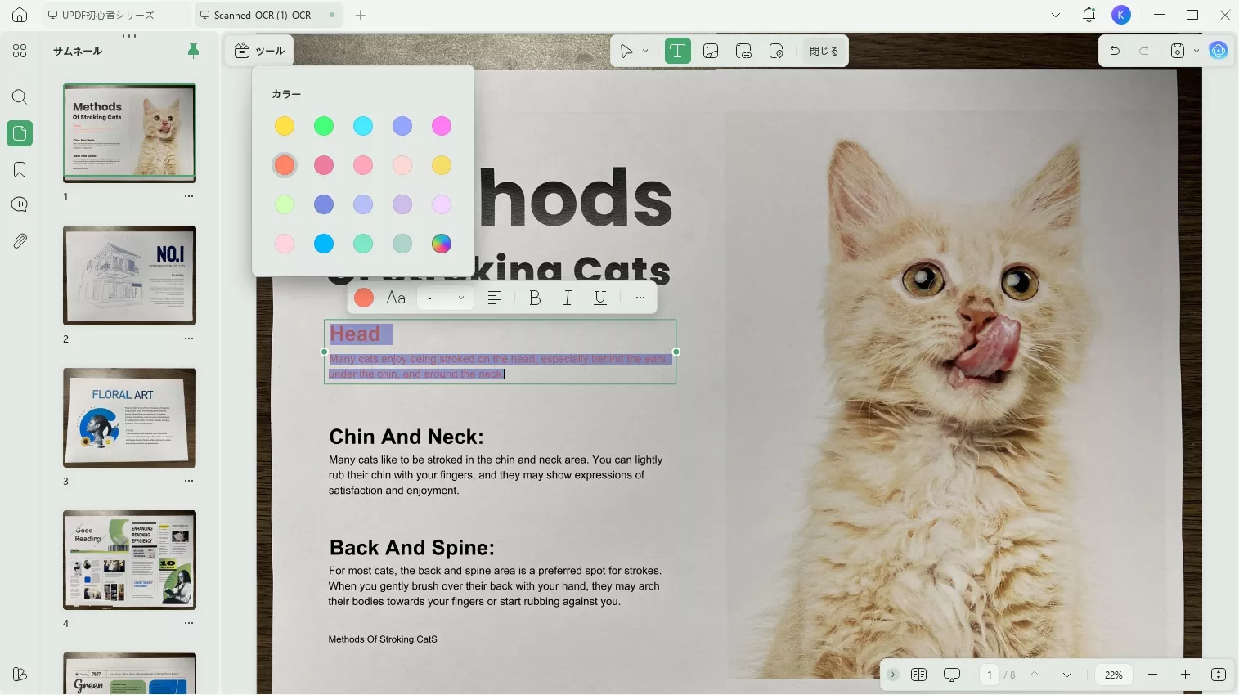Expand the cursor tool dropdown arrow
Image resolution: width=1239 pixels, height=695 pixels.
click(x=645, y=52)
